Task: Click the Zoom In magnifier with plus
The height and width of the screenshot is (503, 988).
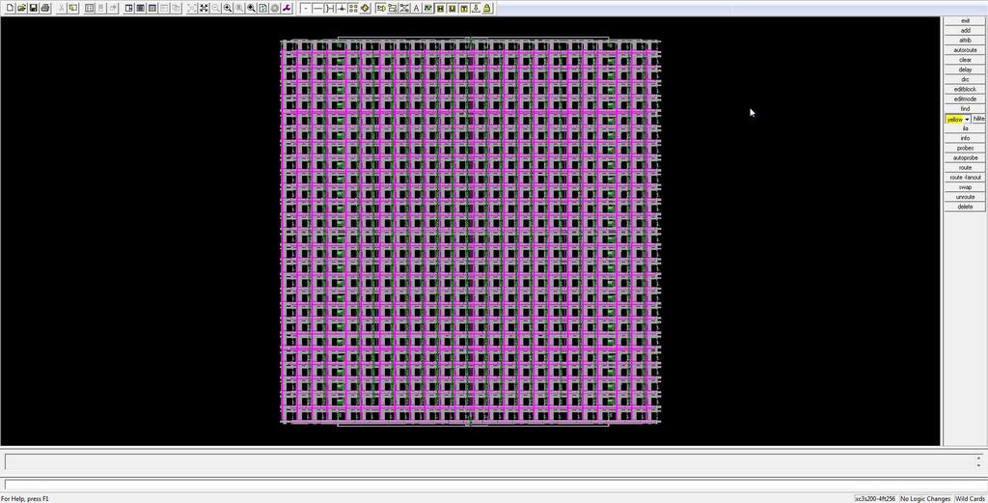Action: coord(228,8)
